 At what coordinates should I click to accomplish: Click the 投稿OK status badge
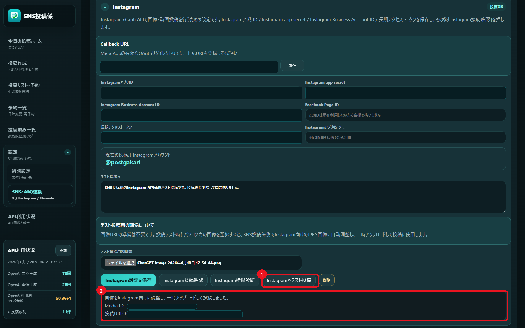pos(496,7)
